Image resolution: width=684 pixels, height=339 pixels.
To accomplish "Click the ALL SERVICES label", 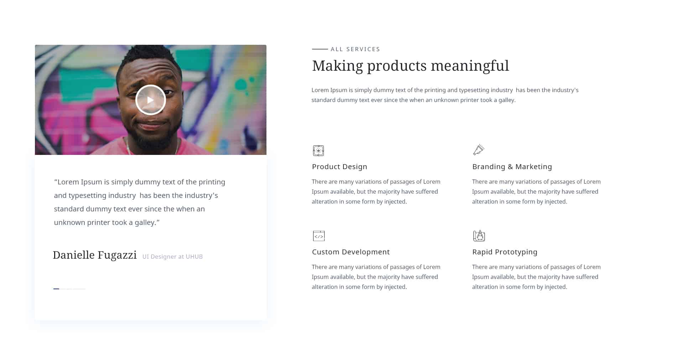I will point(355,49).
